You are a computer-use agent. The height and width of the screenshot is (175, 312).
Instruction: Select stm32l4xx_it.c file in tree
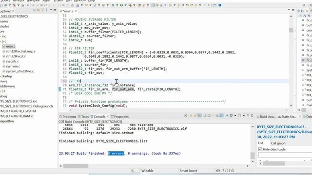tap(16, 56)
